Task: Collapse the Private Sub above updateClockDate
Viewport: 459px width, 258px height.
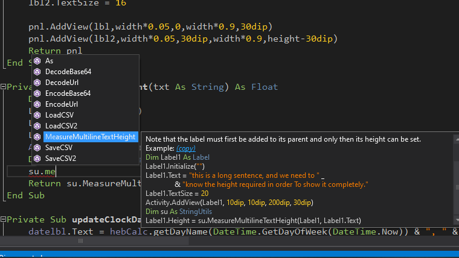Action: 4,87
